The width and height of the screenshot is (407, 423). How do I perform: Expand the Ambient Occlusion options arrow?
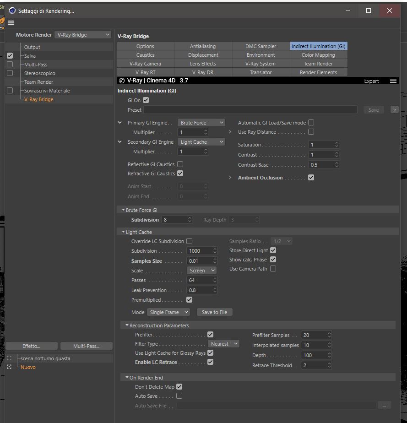pos(230,178)
